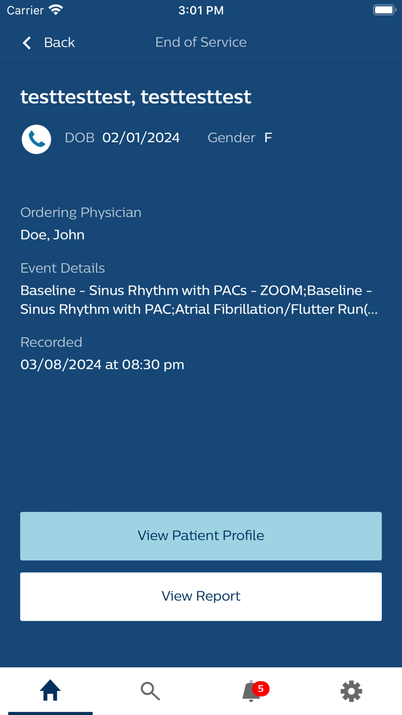Tap the DOB value 02/01/2024

coord(141,137)
